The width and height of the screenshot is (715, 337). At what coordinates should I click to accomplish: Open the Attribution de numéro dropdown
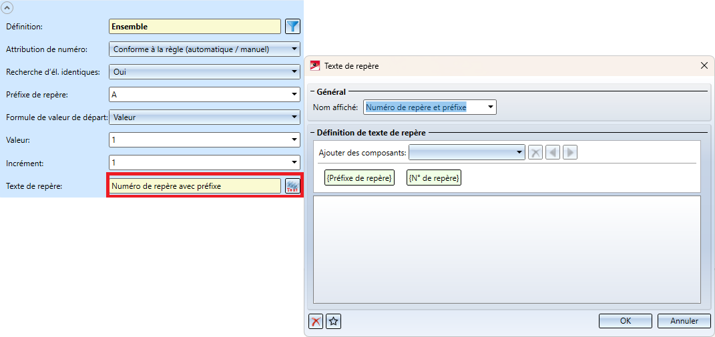pos(205,49)
